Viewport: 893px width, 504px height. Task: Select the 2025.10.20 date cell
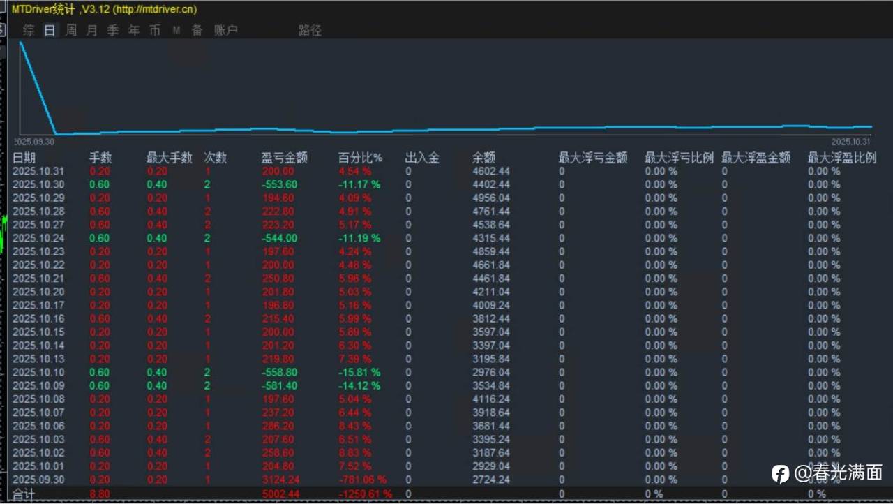point(38,292)
